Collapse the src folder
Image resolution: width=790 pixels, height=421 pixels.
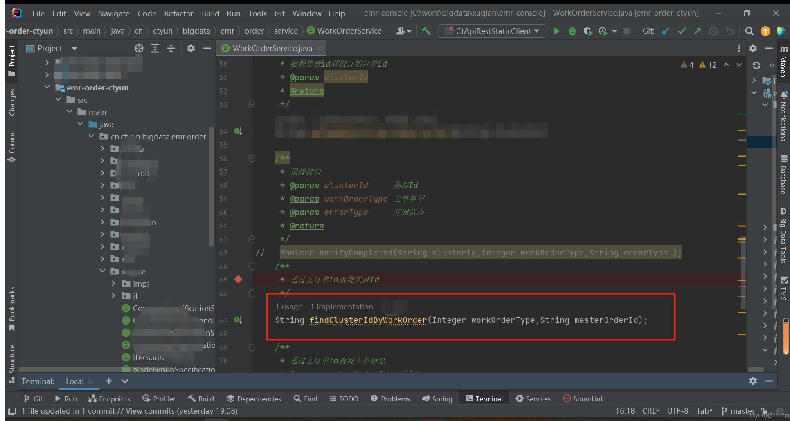point(58,100)
